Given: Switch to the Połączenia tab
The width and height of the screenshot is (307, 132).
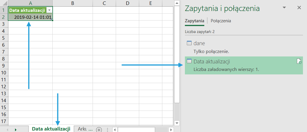Looking at the screenshot, I should [221, 21].
